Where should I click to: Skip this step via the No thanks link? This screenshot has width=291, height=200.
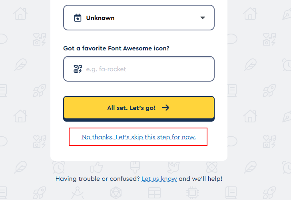pos(139,137)
